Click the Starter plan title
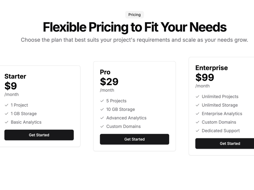 pos(15,77)
